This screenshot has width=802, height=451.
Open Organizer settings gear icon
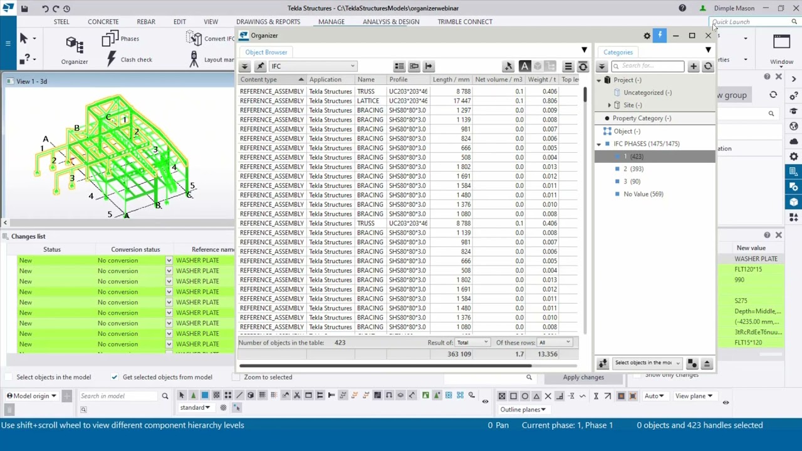647,36
